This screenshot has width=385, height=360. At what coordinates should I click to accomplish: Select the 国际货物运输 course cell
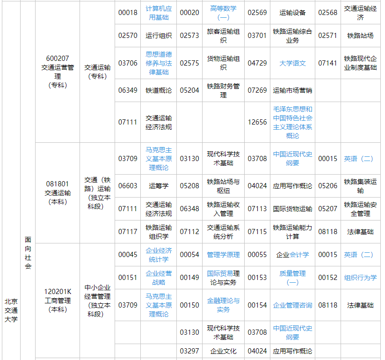click(x=292, y=209)
